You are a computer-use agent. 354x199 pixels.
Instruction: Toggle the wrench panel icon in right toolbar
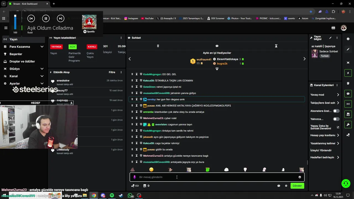[348, 124]
